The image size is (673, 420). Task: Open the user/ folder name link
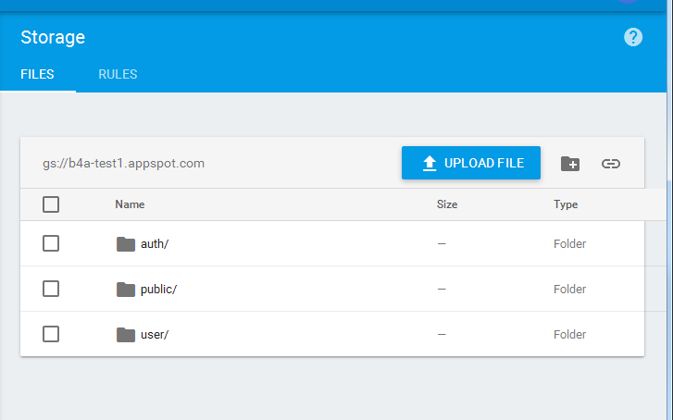click(155, 334)
